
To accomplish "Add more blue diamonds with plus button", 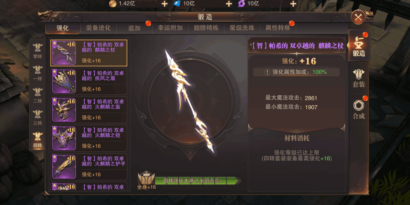I will pyautogui.click(x=229, y=4).
